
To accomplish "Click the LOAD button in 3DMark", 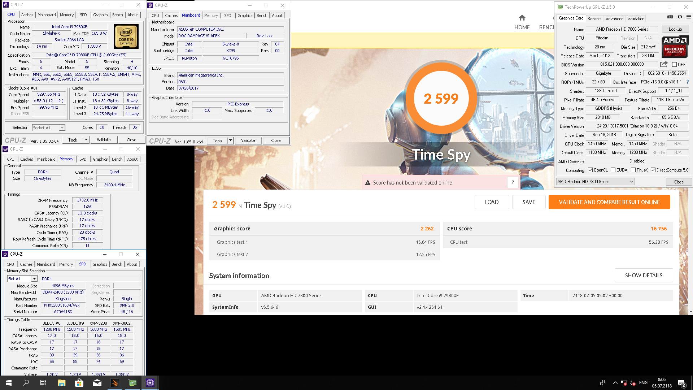I will point(492,202).
